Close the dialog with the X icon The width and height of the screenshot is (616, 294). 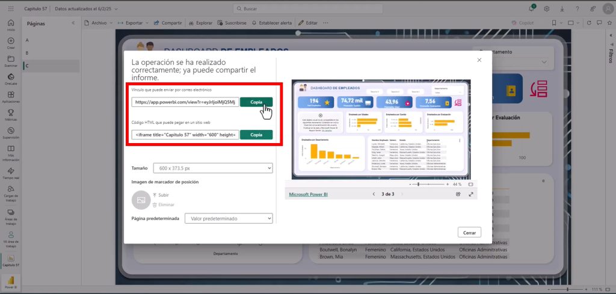[479, 60]
